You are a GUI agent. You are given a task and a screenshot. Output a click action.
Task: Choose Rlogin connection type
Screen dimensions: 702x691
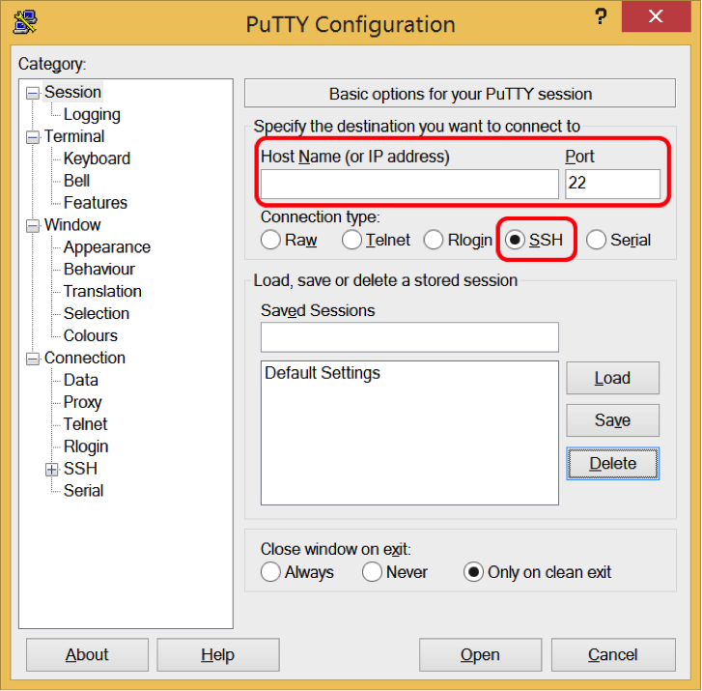tap(434, 240)
